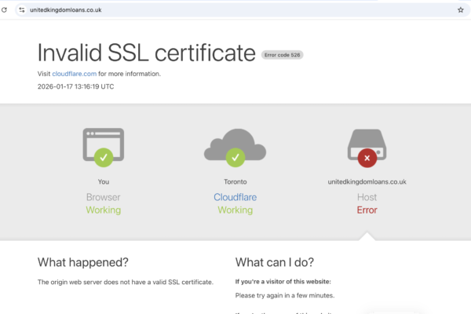Screen dimensions: 471x314
Task: Click the green checkmark on the cloud
Action: (235, 159)
